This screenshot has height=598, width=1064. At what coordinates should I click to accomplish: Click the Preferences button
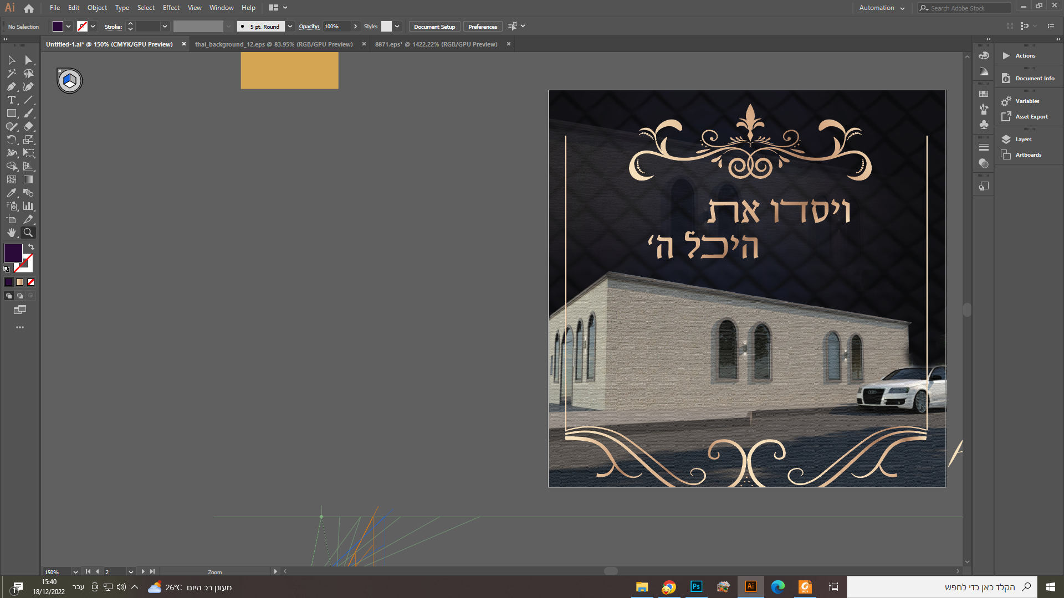482,27
